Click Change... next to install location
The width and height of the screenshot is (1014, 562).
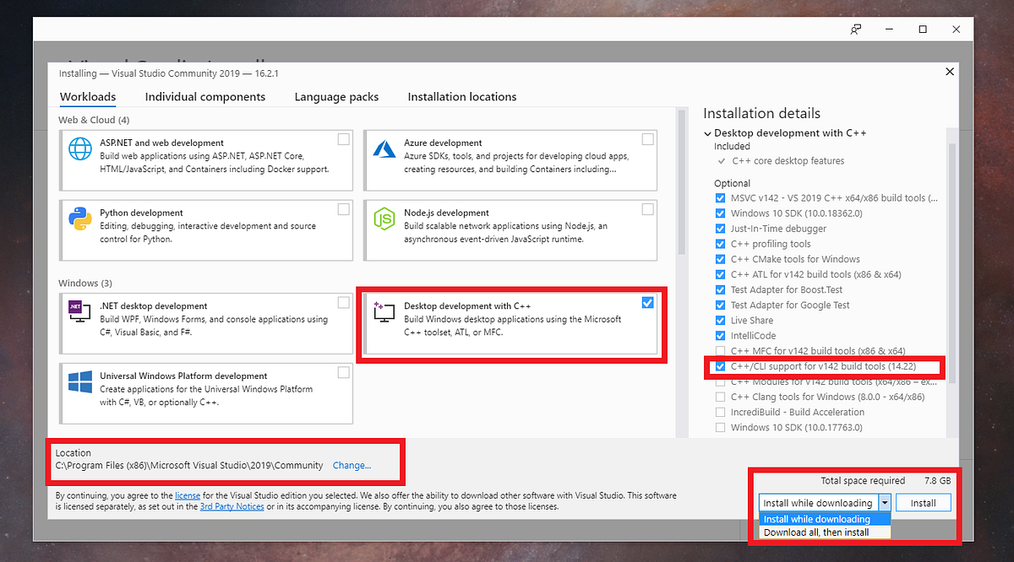pos(352,466)
